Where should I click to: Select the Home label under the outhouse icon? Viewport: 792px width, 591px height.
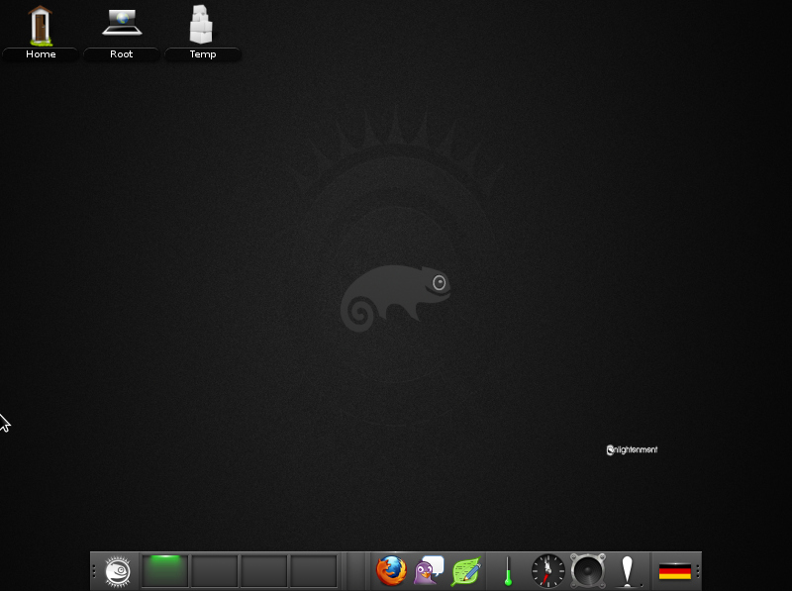(x=41, y=54)
